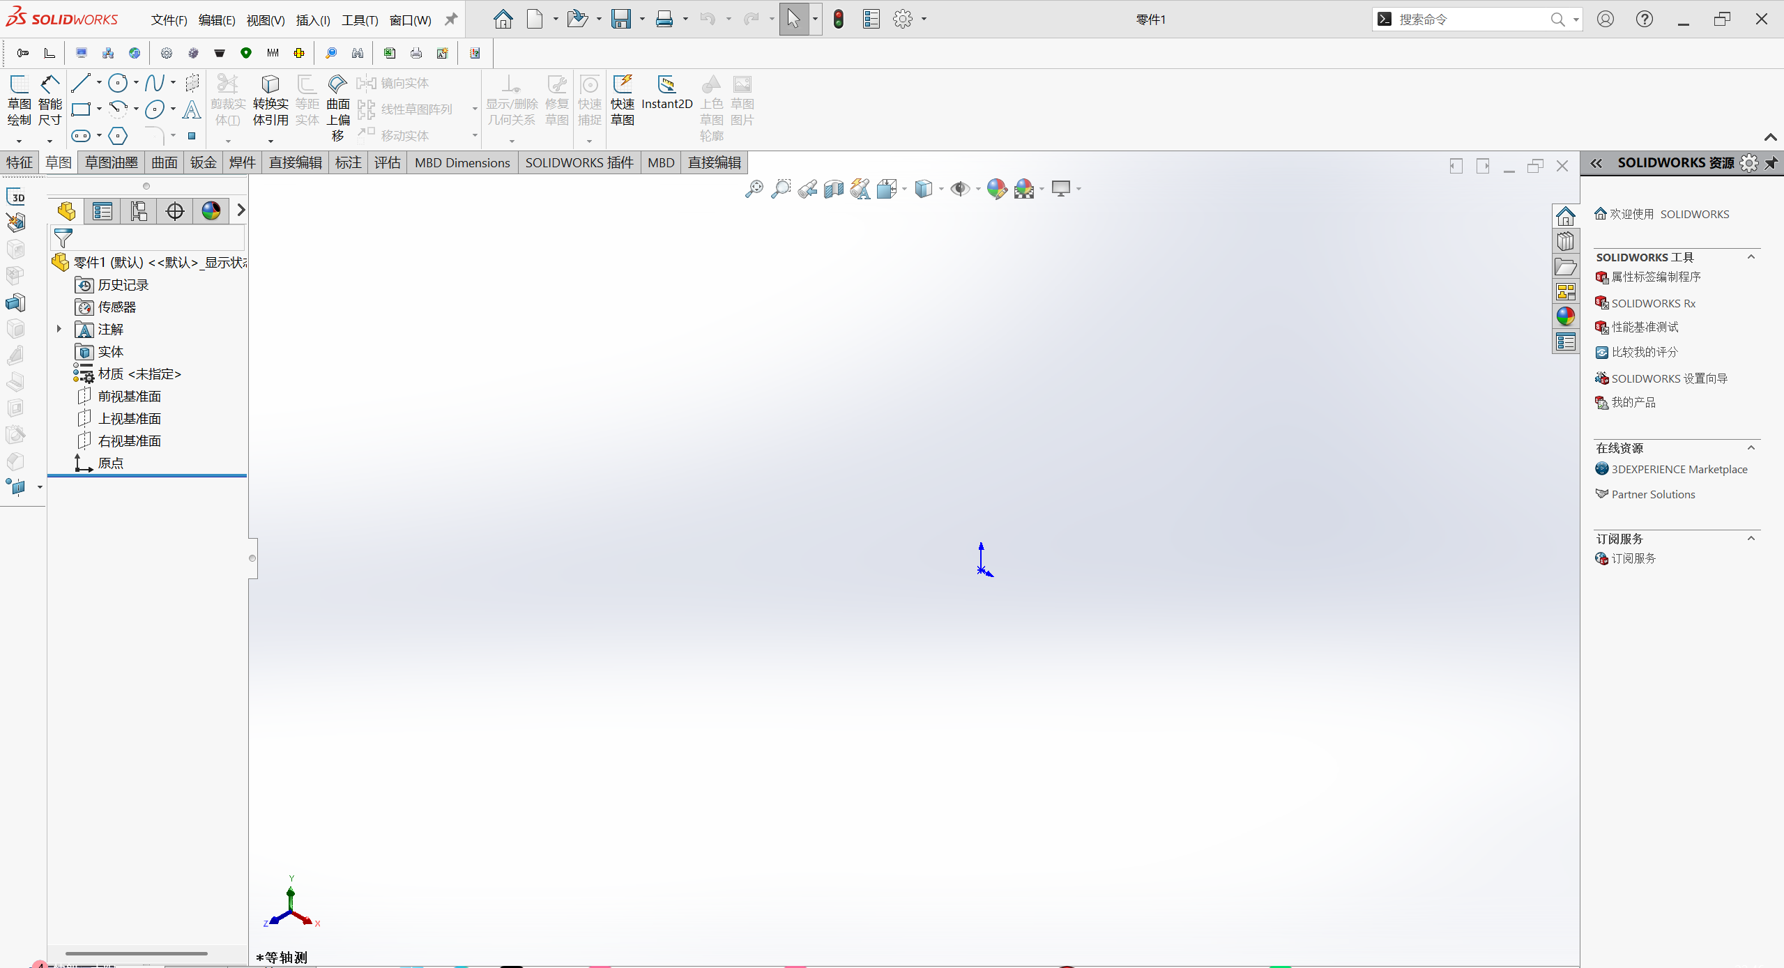
Task: Expand the 注解 tree node
Action: coord(59,329)
